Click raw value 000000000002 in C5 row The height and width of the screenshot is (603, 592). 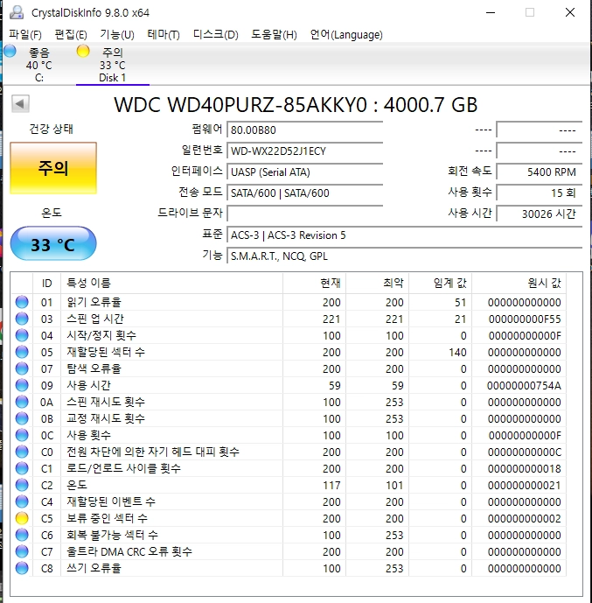(525, 519)
